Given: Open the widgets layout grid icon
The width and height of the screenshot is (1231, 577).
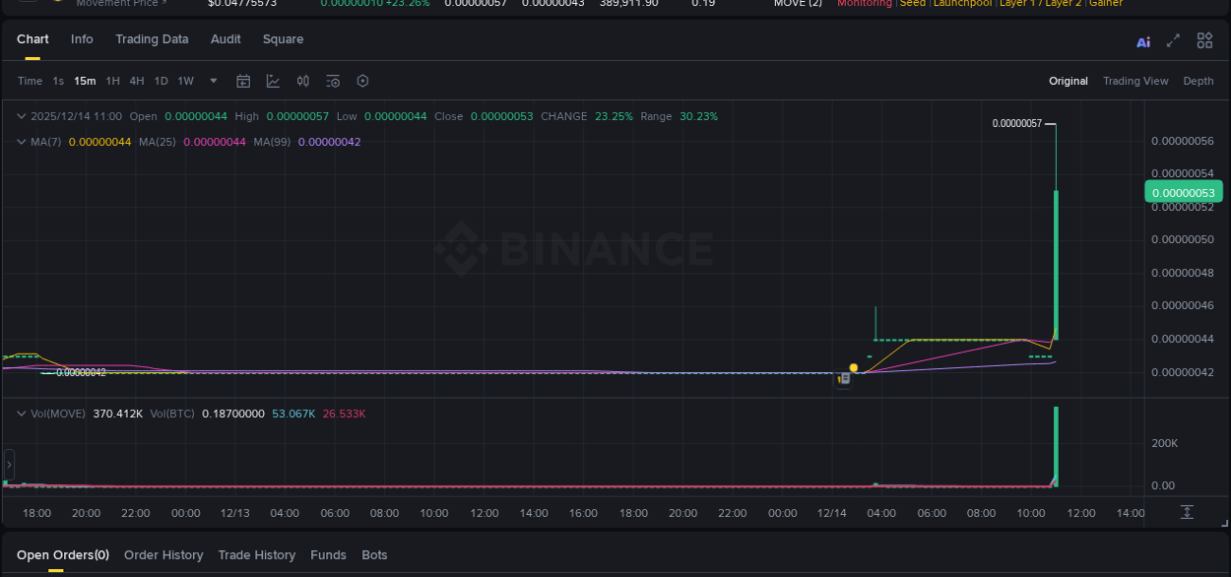Looking at the screenshot, I should coord(1204,41).
